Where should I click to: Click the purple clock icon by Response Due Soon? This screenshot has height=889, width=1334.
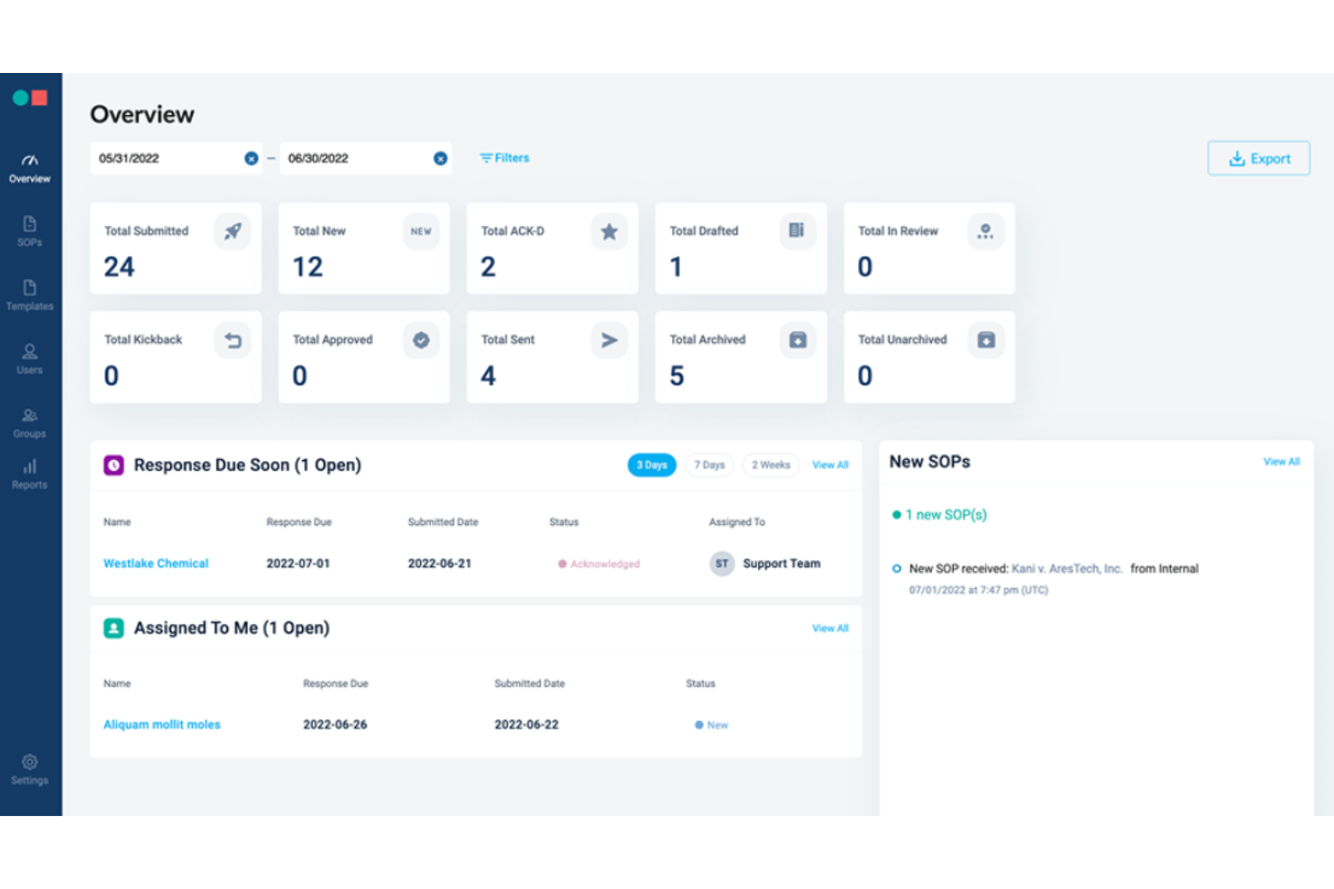[114, 465]
